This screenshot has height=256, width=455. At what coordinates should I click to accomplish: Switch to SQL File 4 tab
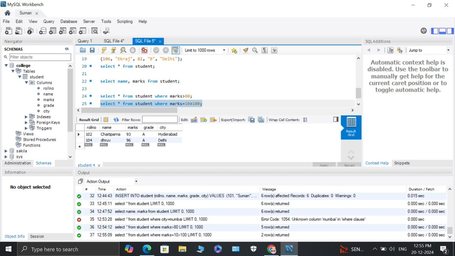[114, 41]
